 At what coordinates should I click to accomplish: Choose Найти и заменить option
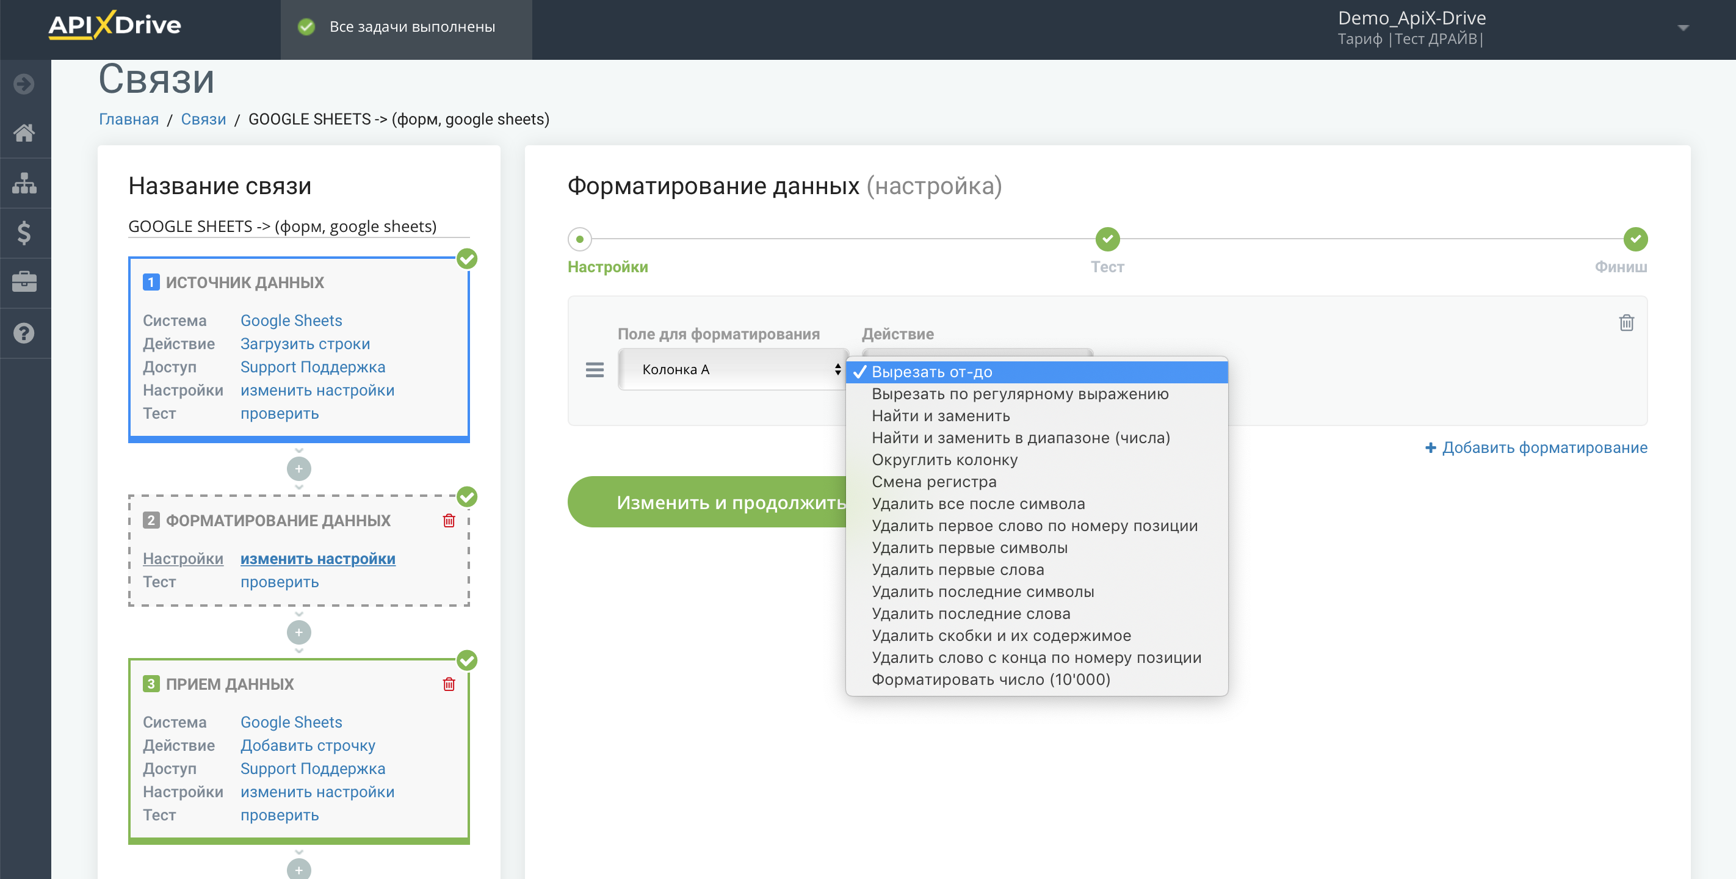pyautogui.click(x=1036, y=416)
